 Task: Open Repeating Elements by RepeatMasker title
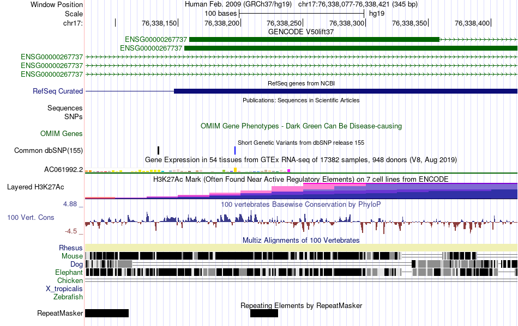(x=301, y=305)
